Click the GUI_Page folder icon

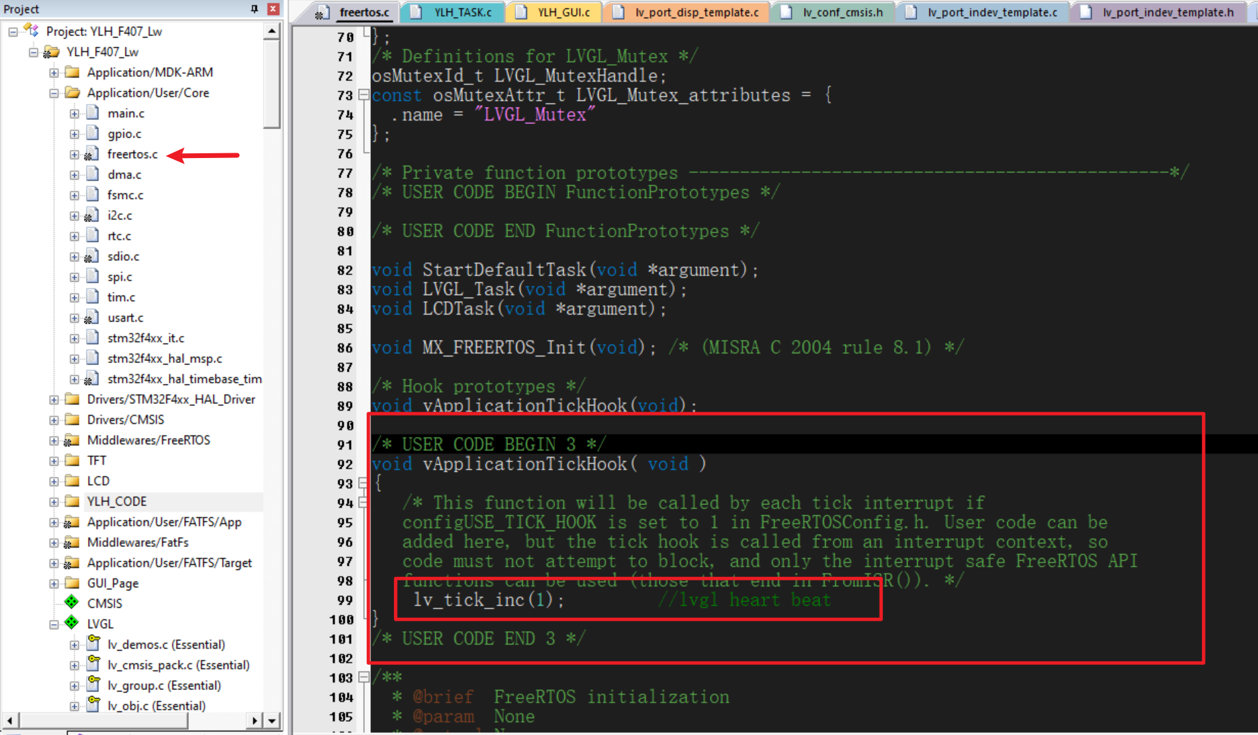click(x=72, y=583)
